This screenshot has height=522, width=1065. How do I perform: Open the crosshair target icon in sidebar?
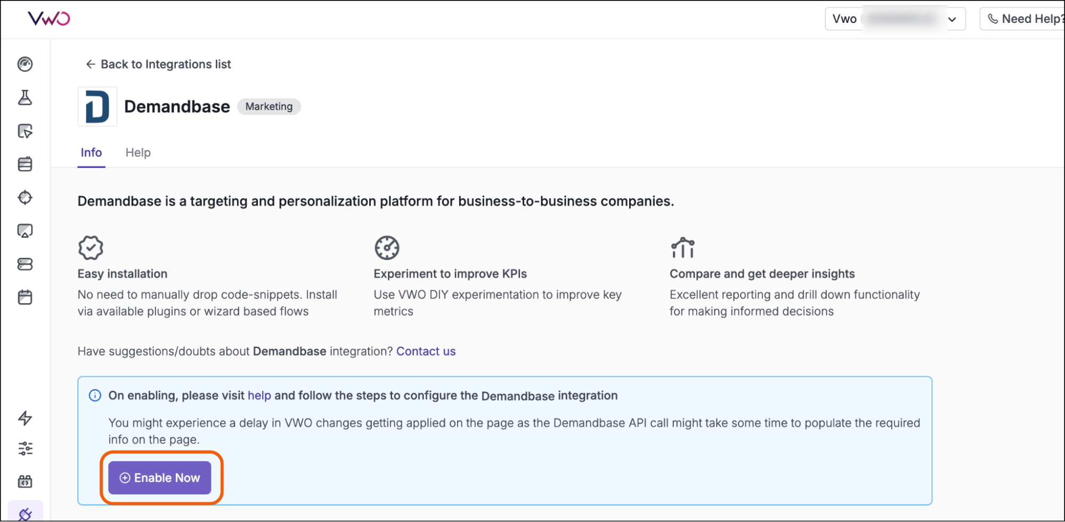25,198
